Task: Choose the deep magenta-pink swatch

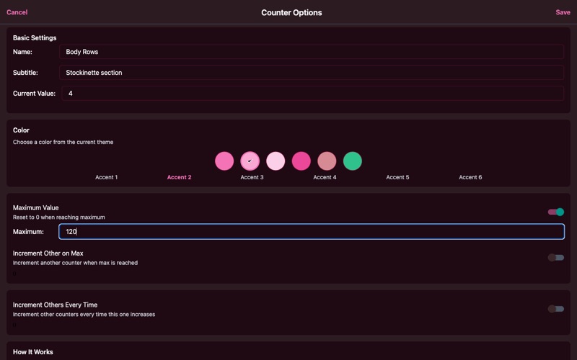Action: (301, 161)
